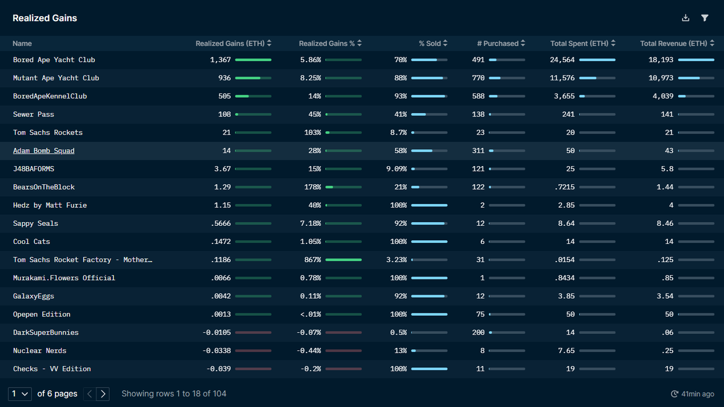The width and height of the screenshot is (724, 407).
Task: Sort by % Sold column
Action: pyautogui.click(x=433, y=43)
